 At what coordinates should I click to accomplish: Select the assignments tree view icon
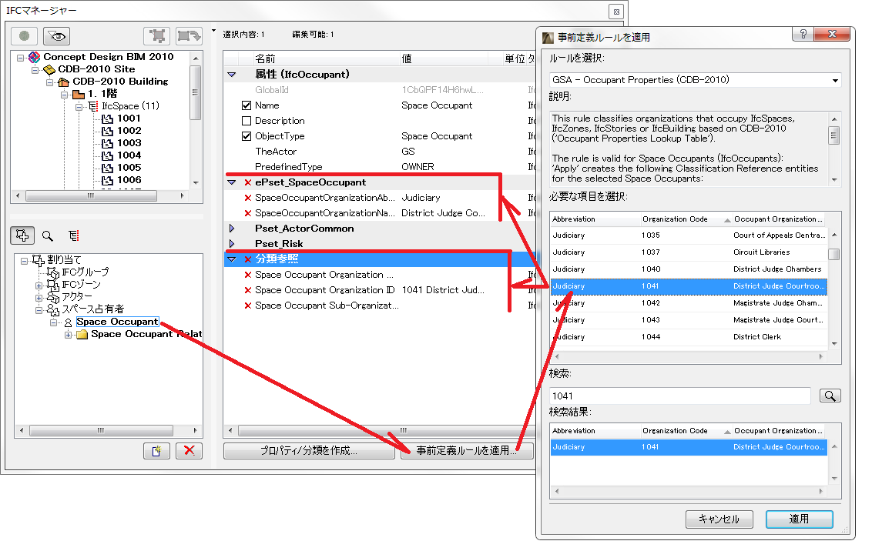(22, 235)
